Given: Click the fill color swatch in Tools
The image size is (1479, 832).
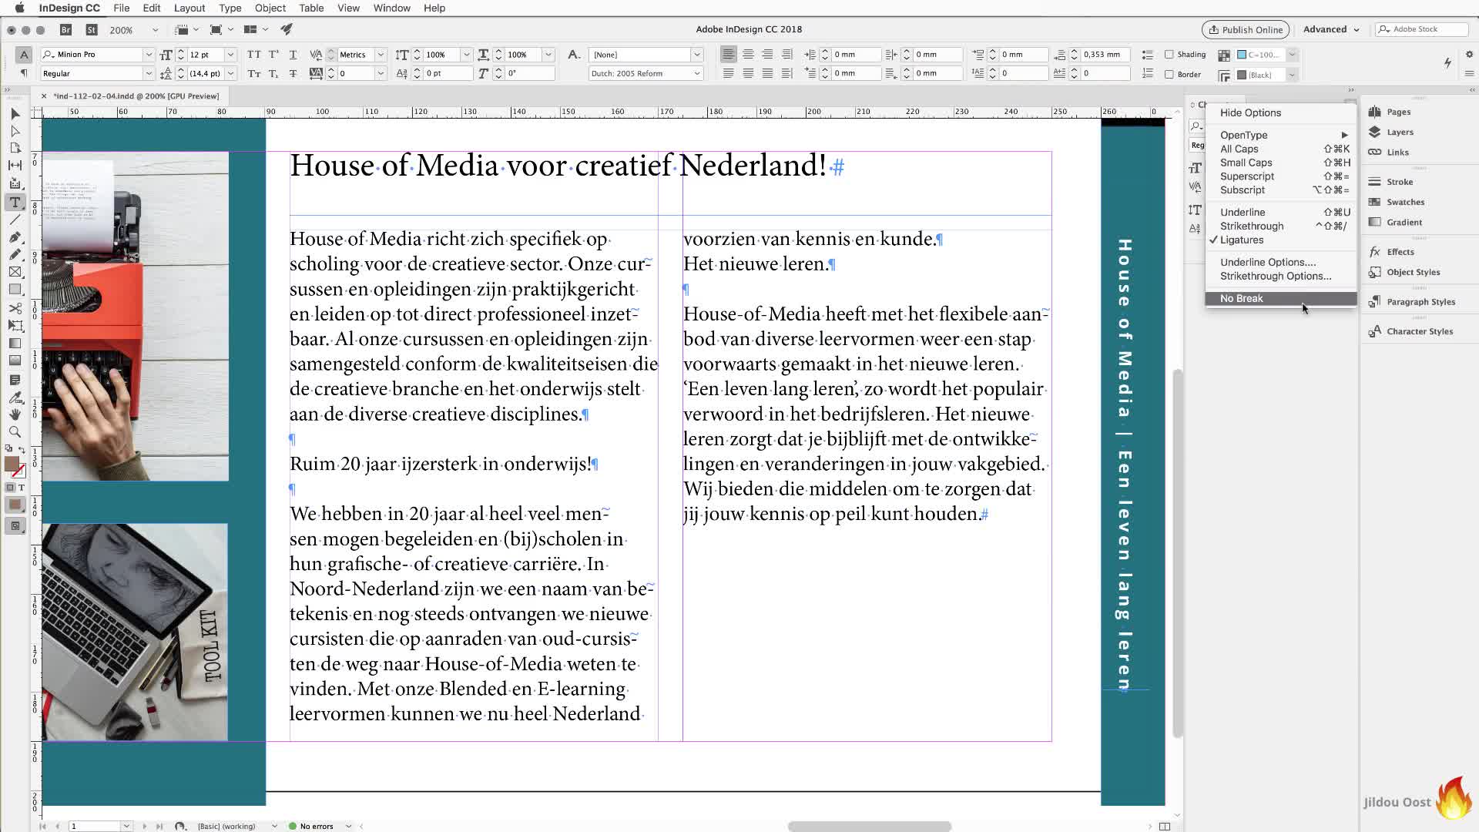Looking at the screenshot, I should [x=12, y=464].
